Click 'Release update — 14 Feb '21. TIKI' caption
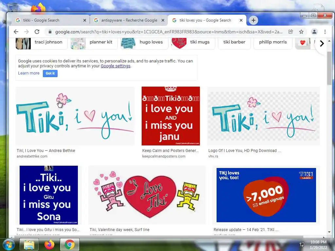This screenshot has height=251, width=335. click(246, 230)
